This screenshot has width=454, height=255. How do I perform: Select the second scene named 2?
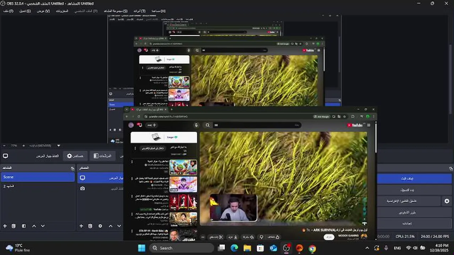pyautogui.click(x=37, y=186)
